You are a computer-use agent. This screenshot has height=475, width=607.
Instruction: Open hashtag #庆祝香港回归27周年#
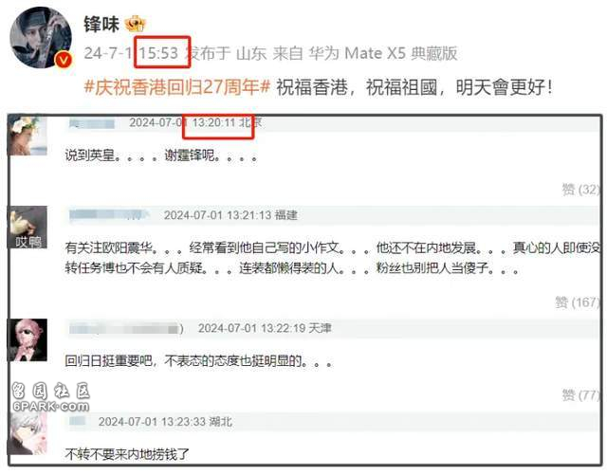[x=177, y=87]
